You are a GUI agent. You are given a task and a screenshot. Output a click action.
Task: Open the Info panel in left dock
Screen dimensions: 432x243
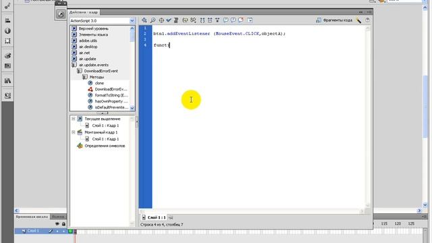click(7, 31)
